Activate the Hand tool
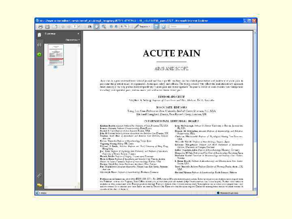 [x=97, y=27]
